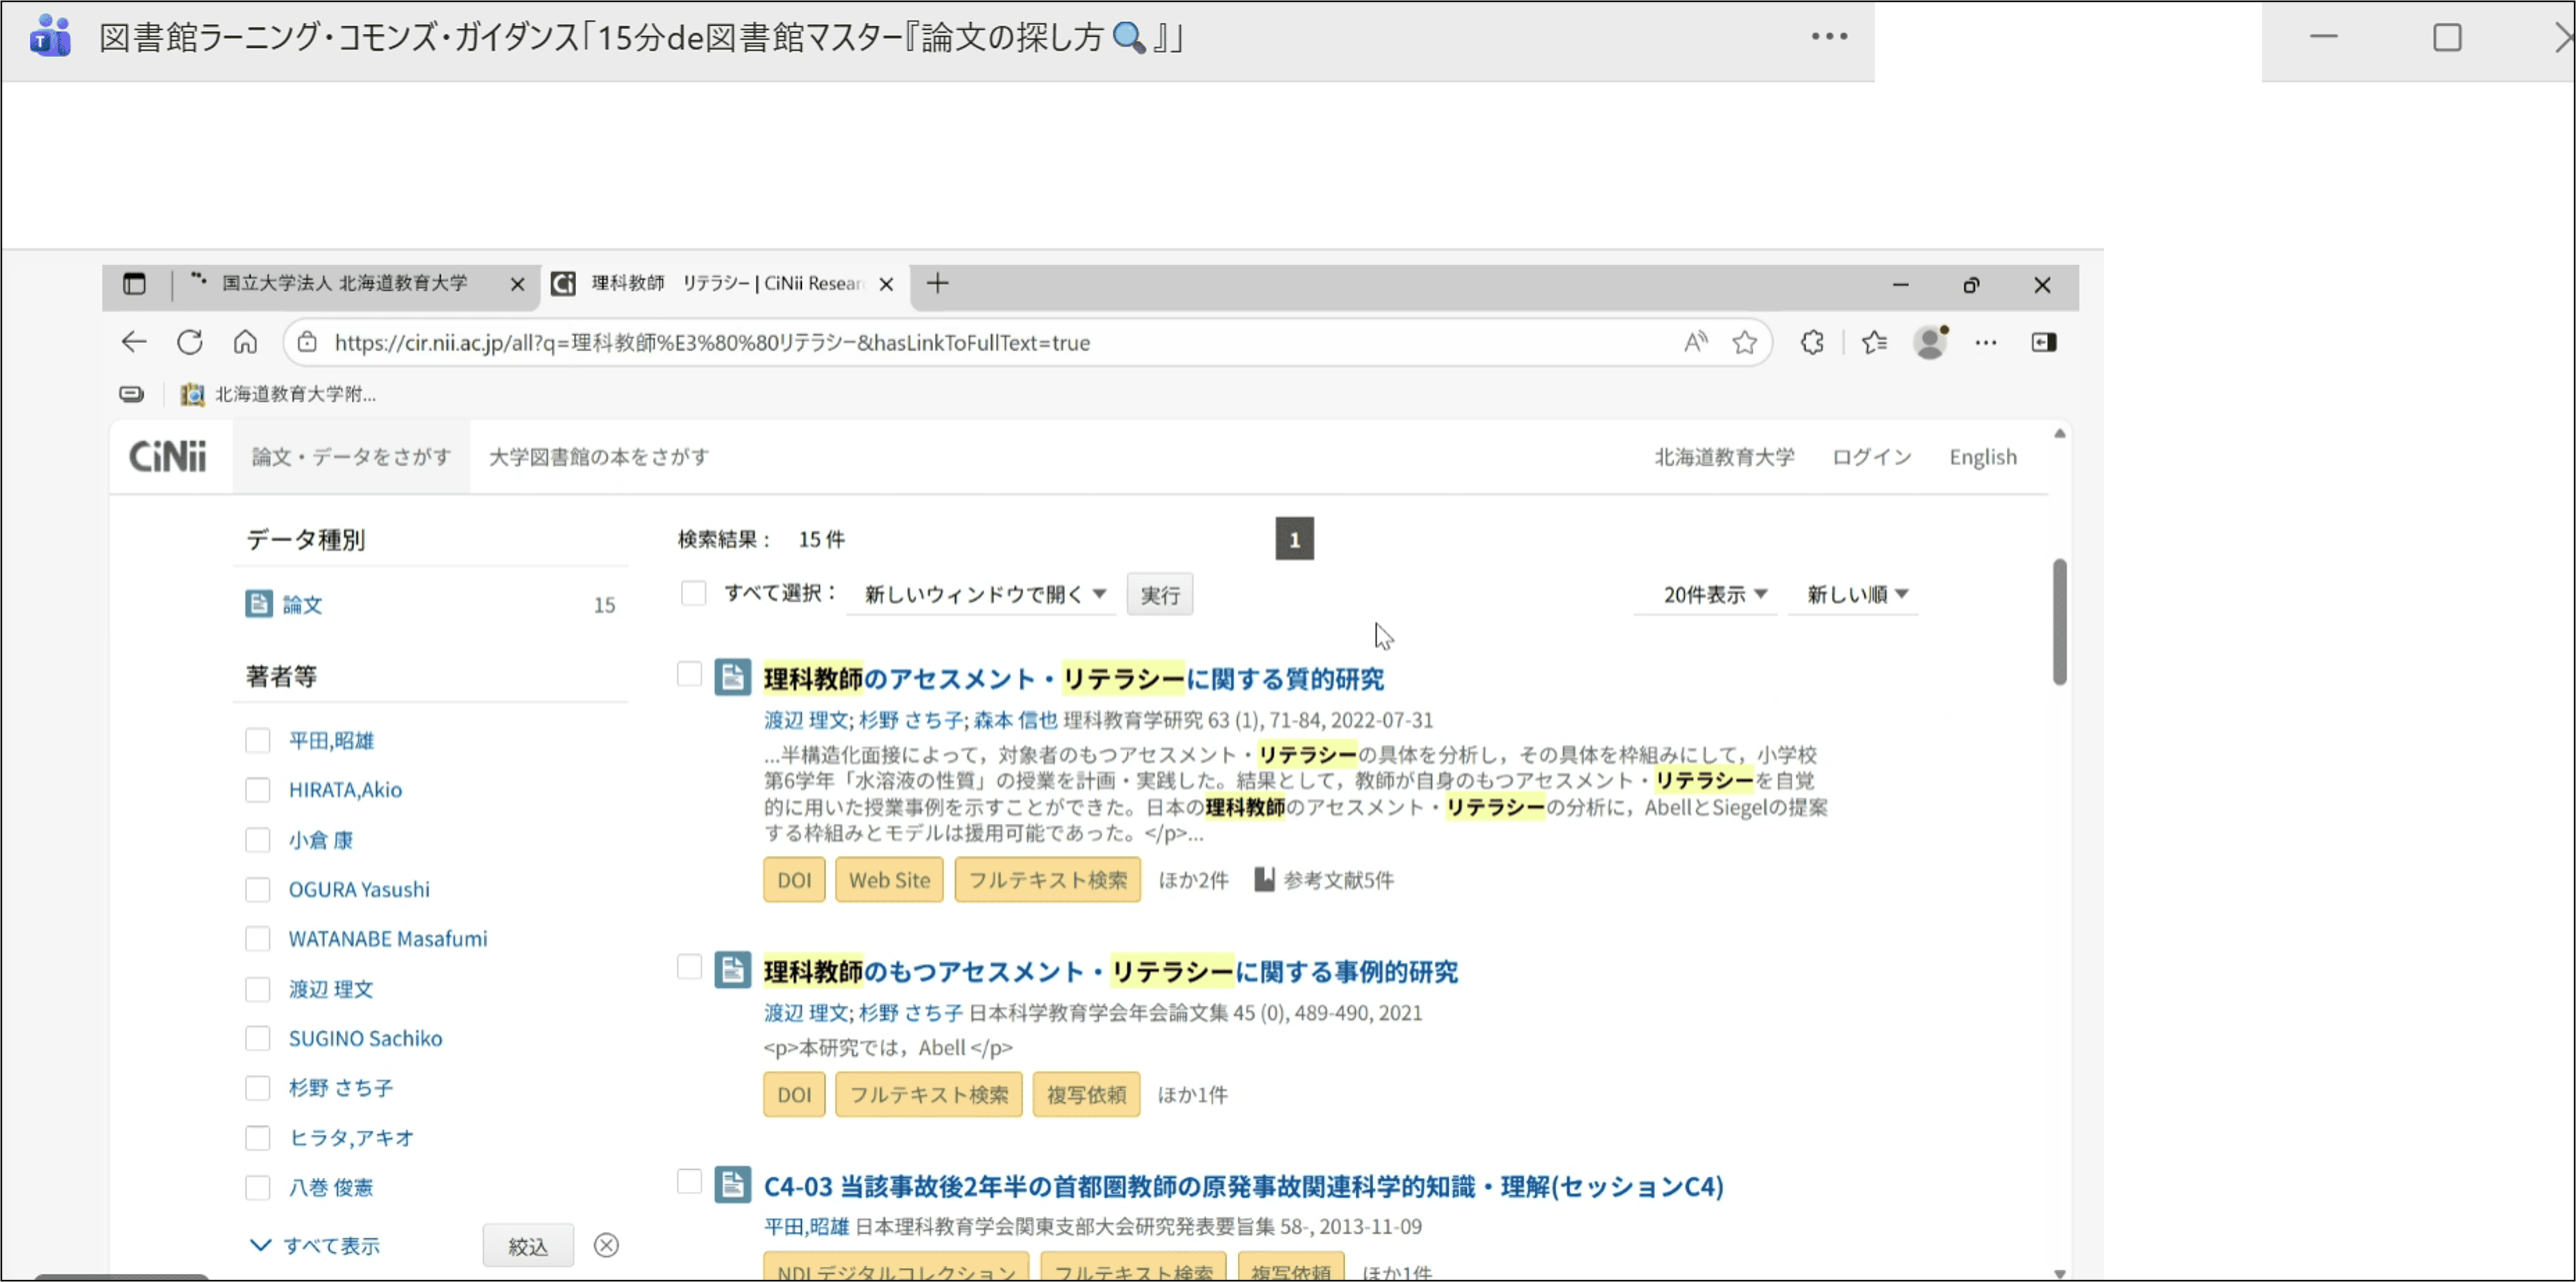Click the clear filter circle-X icon

coord(606,1245)
